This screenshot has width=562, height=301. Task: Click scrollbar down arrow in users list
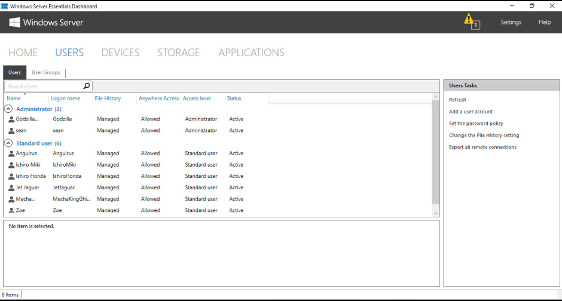(435, 213)
